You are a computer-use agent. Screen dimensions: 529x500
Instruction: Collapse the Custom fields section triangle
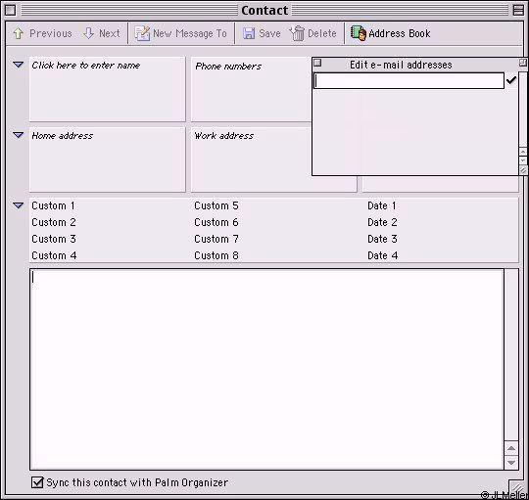[x=18, y=205]
